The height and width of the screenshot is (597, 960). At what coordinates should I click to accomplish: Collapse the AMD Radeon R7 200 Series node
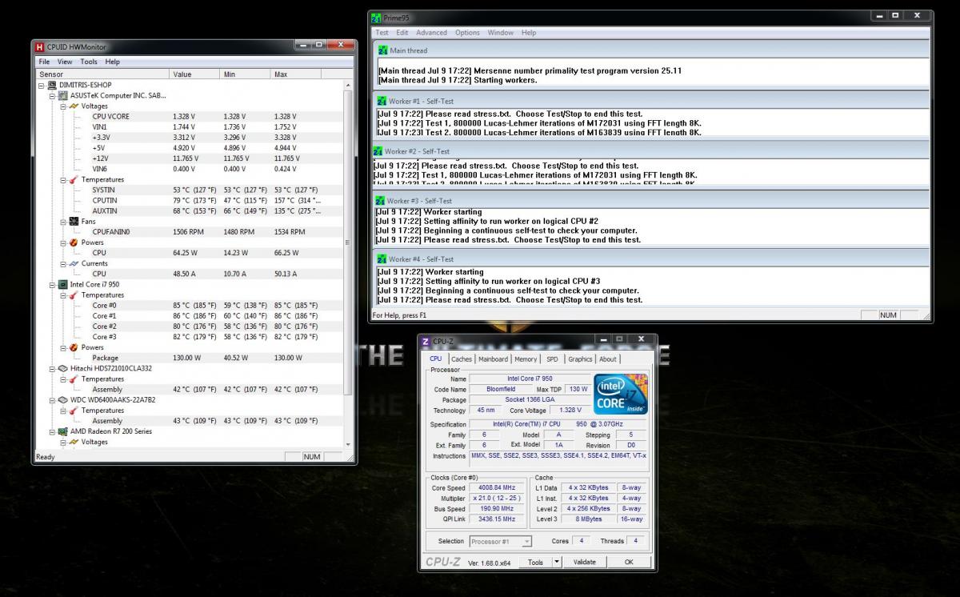coord(53,431)
